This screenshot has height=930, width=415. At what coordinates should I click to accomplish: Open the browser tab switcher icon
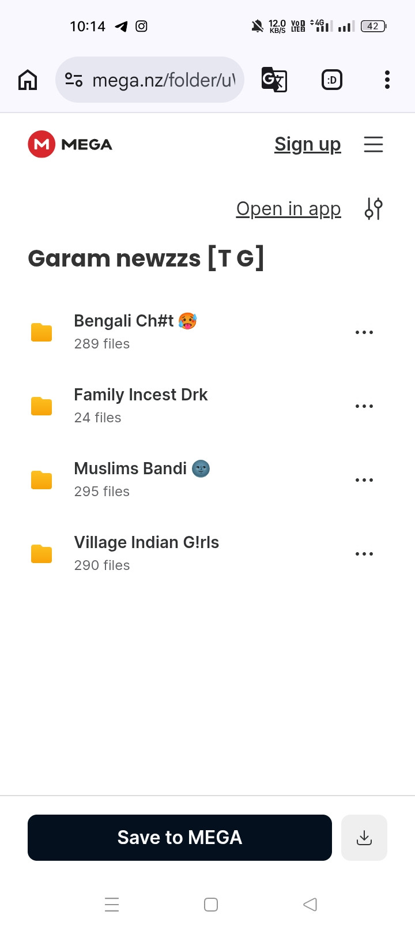click(331, 80)
